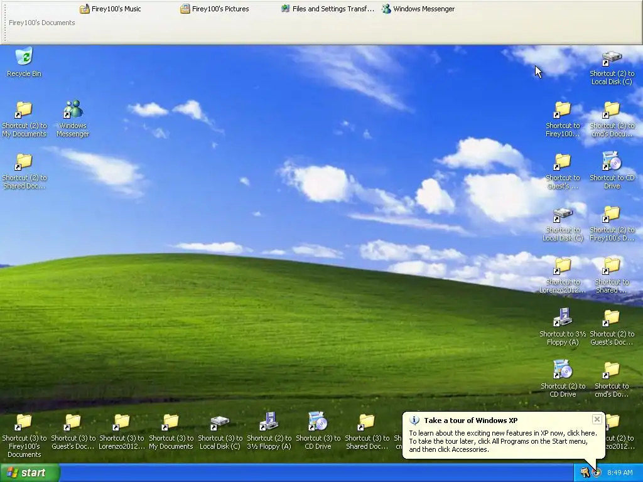Viewport: 643px width, 482px height.
Task: Open the Start menu
Action: [30, 473]
